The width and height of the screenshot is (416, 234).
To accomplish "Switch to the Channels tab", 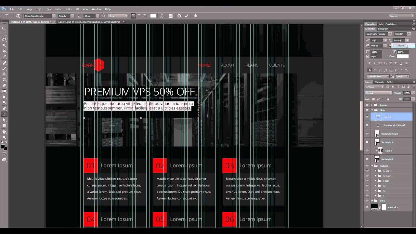I will (379, 82).
